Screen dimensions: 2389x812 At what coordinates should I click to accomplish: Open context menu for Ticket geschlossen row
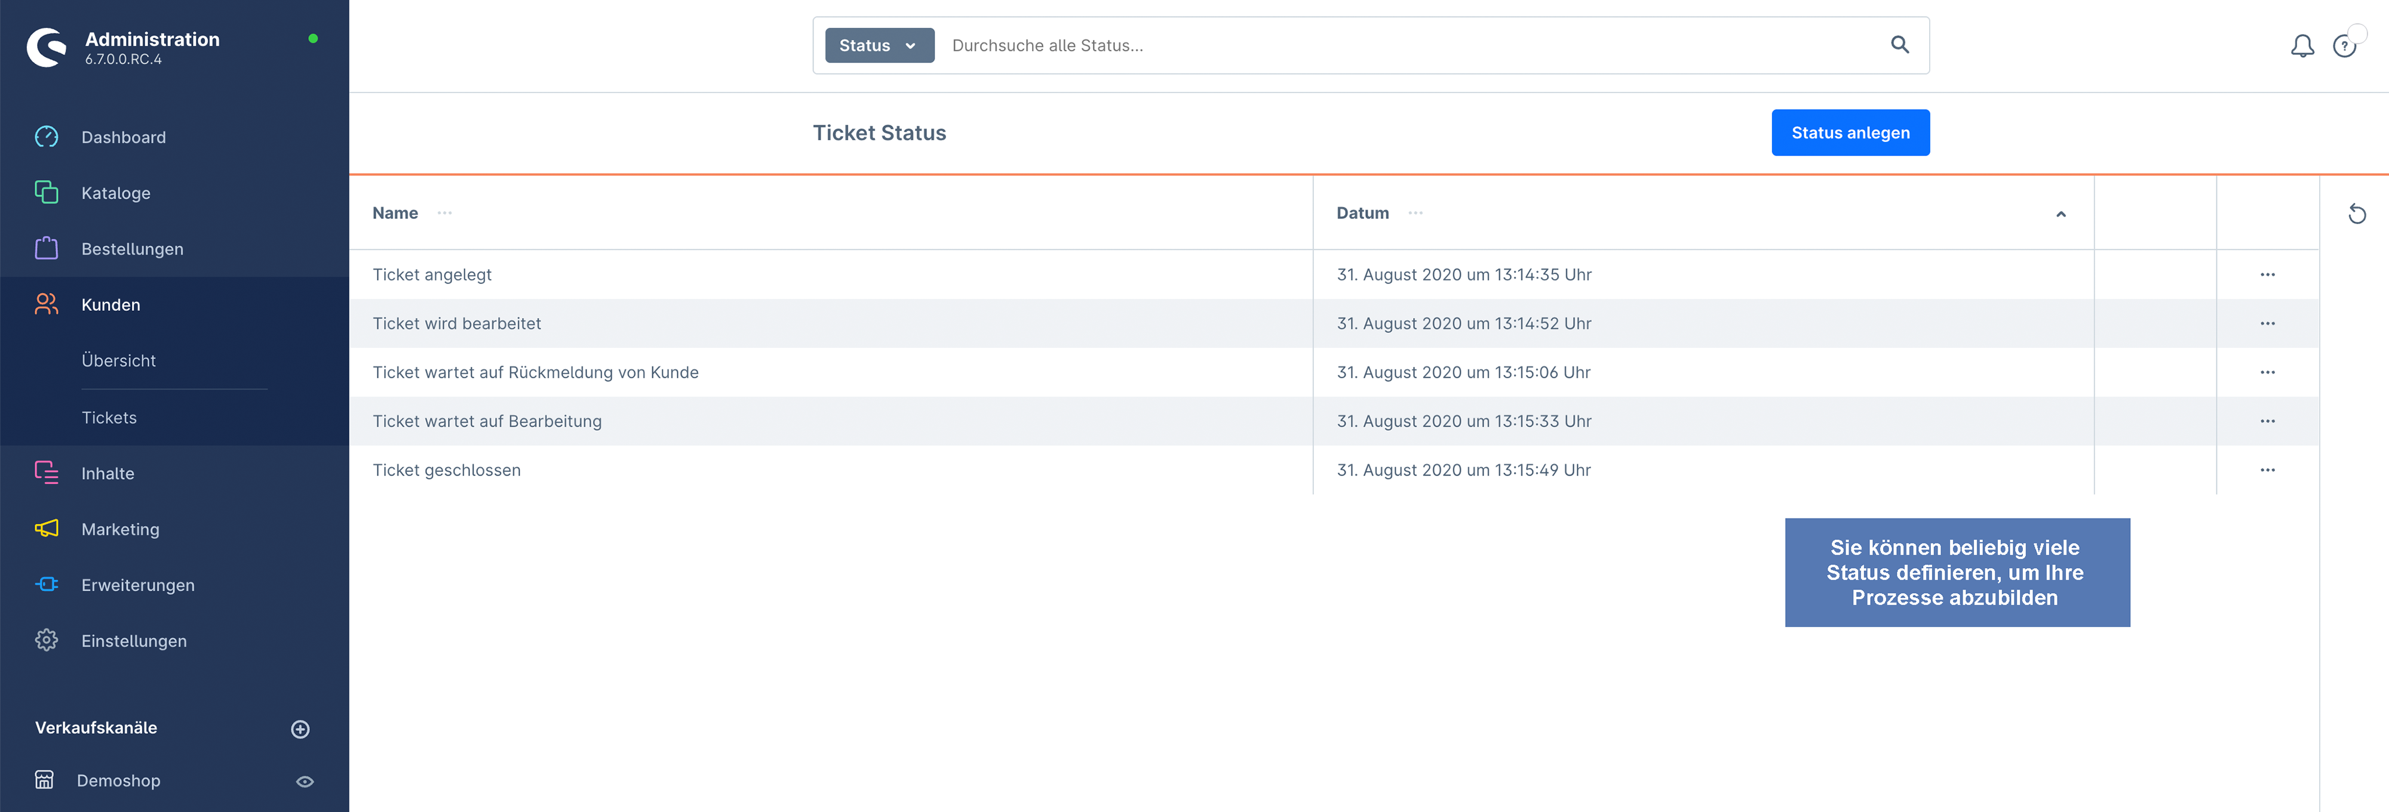[2268, 470]
